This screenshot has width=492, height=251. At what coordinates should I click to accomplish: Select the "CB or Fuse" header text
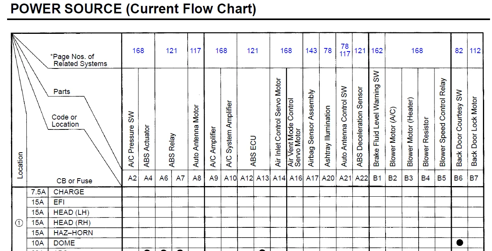click(75, 181)
